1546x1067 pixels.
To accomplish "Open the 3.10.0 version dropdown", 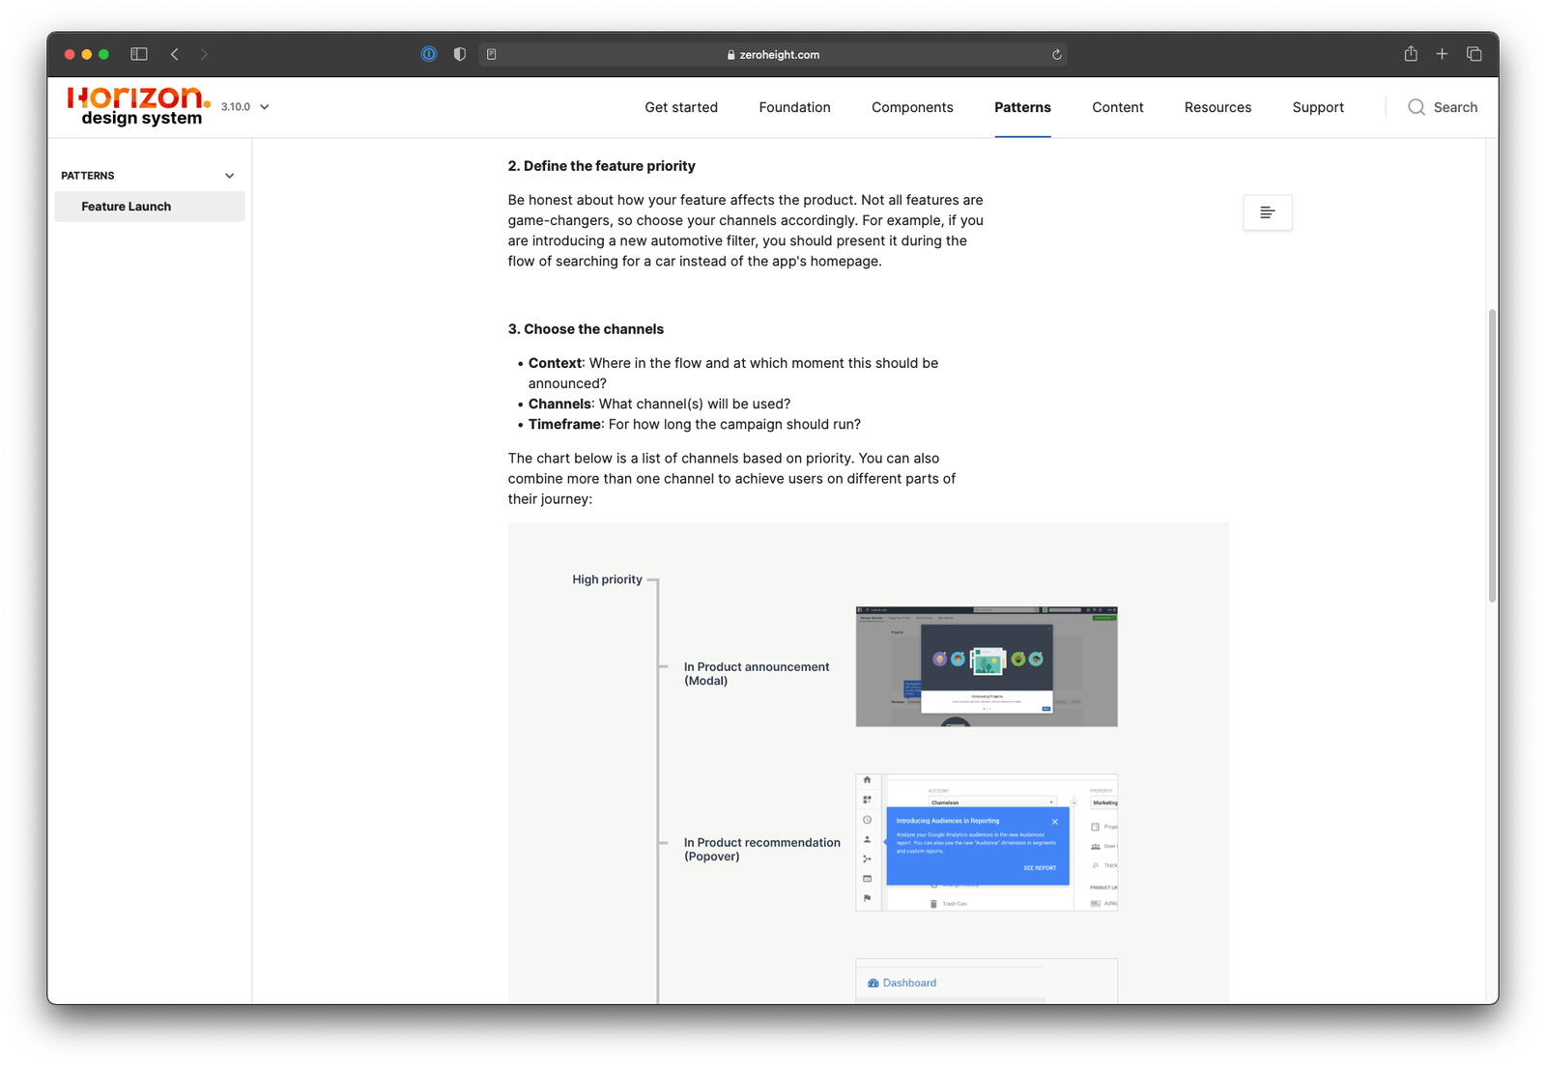I will click(x=244, y=107).
